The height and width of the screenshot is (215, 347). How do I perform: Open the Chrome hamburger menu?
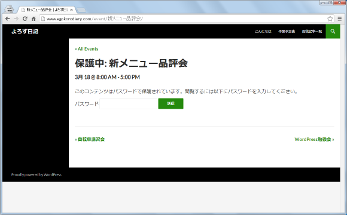pos(340,19)
